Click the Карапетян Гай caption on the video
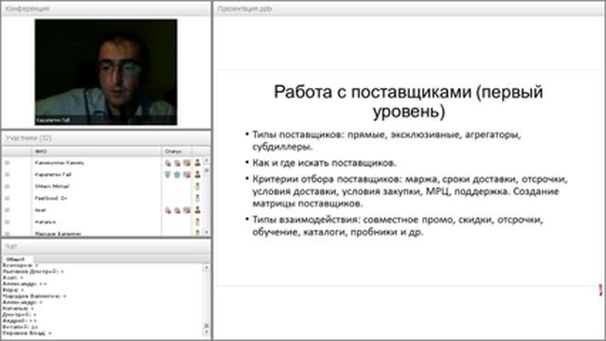 coord(53,120)
